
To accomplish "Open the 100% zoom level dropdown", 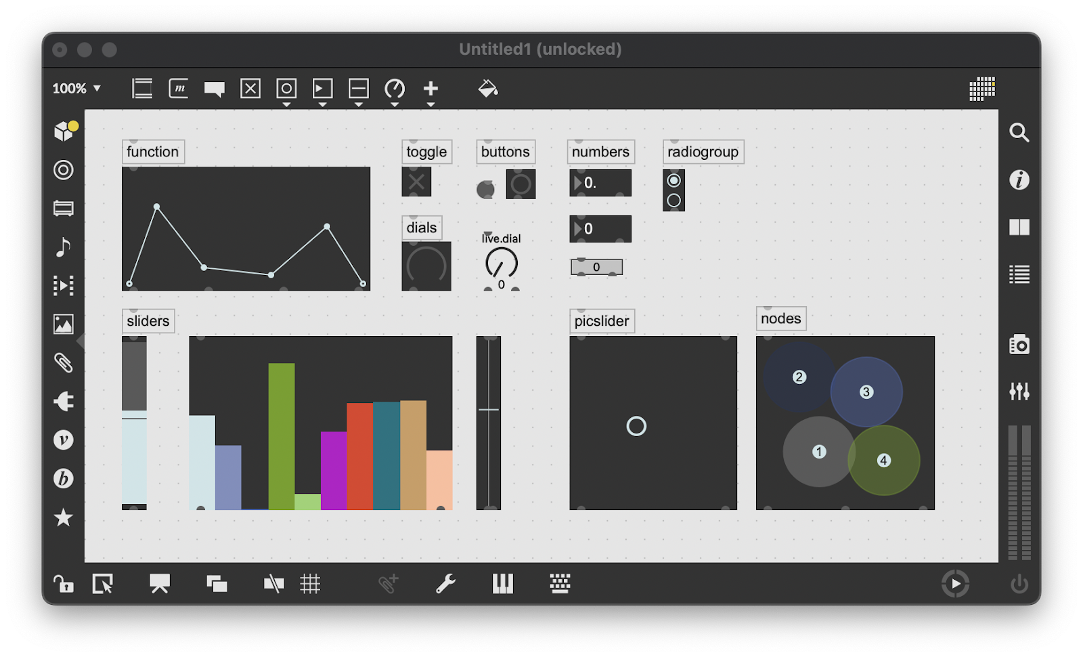I will tap(76, 89).
